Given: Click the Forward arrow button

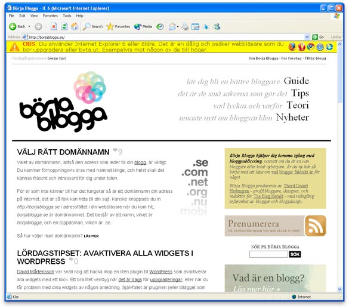Looking at the screenshot, I should [x=38, y=27].
